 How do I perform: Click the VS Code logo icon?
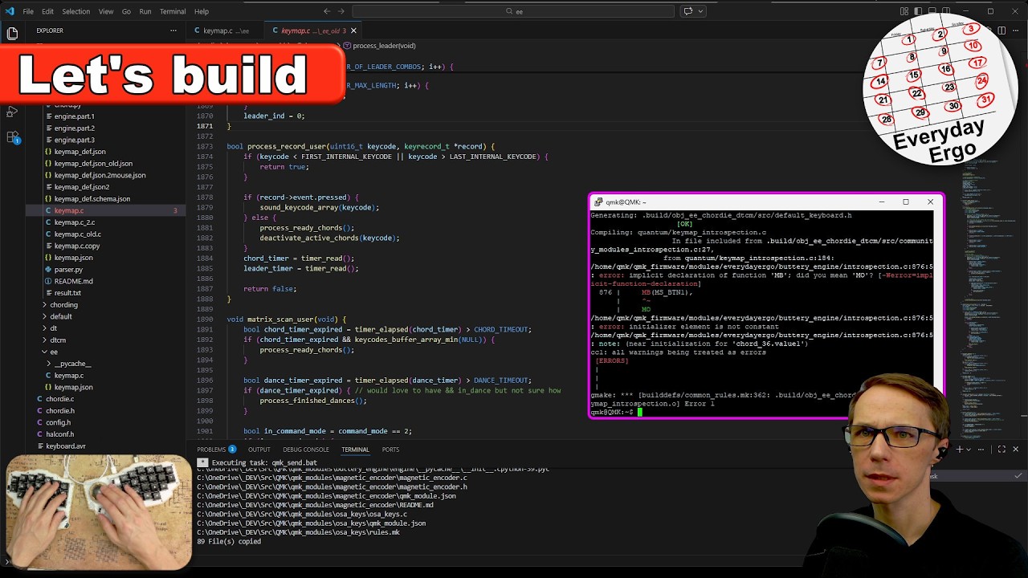coord(10,11)
